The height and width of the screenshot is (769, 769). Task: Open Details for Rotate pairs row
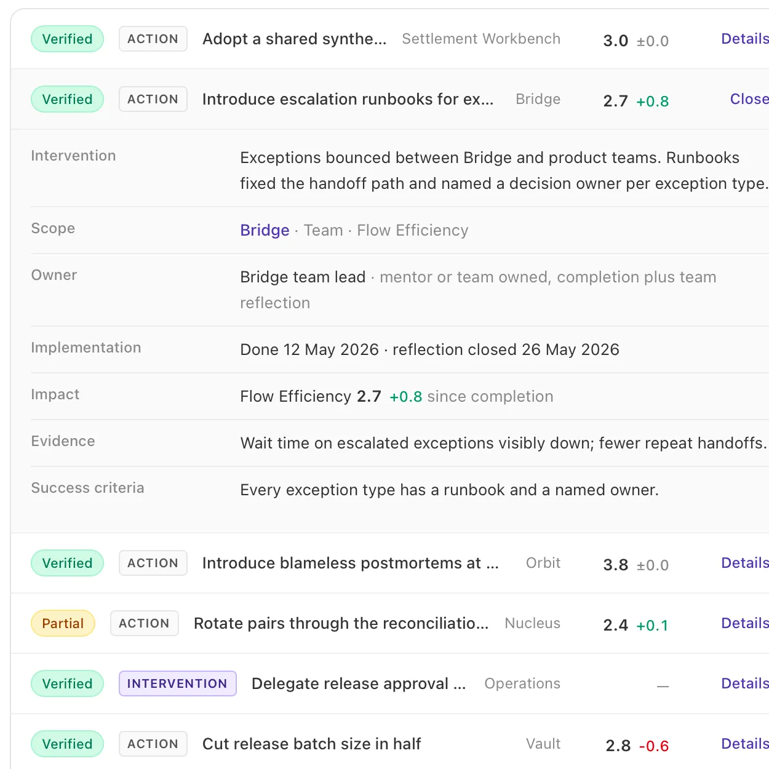745,623
